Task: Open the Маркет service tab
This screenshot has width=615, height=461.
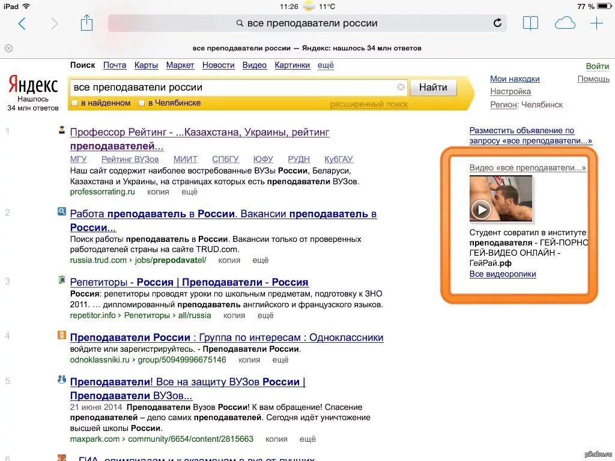Action: [180, 65]
